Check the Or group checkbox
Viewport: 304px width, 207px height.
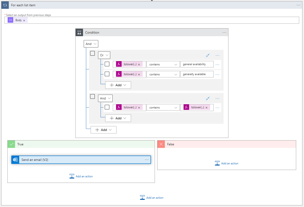[x=92, y=53]
